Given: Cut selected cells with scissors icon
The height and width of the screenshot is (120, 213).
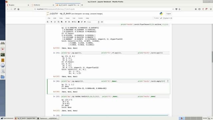Looking at the screenshot, I should 55,22.
